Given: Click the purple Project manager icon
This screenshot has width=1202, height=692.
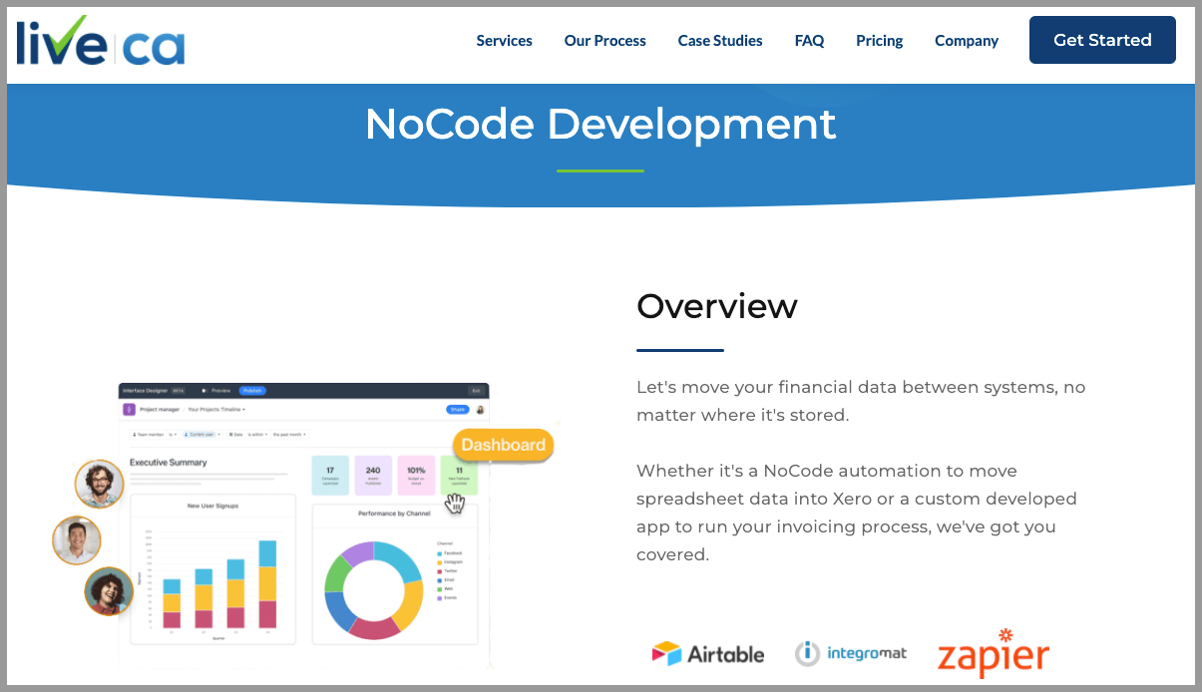Looking at the screenshot, I should click(129, 409).
